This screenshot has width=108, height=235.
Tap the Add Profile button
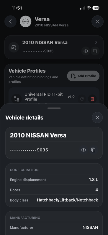pyautogui.click(x=83, y=76)
